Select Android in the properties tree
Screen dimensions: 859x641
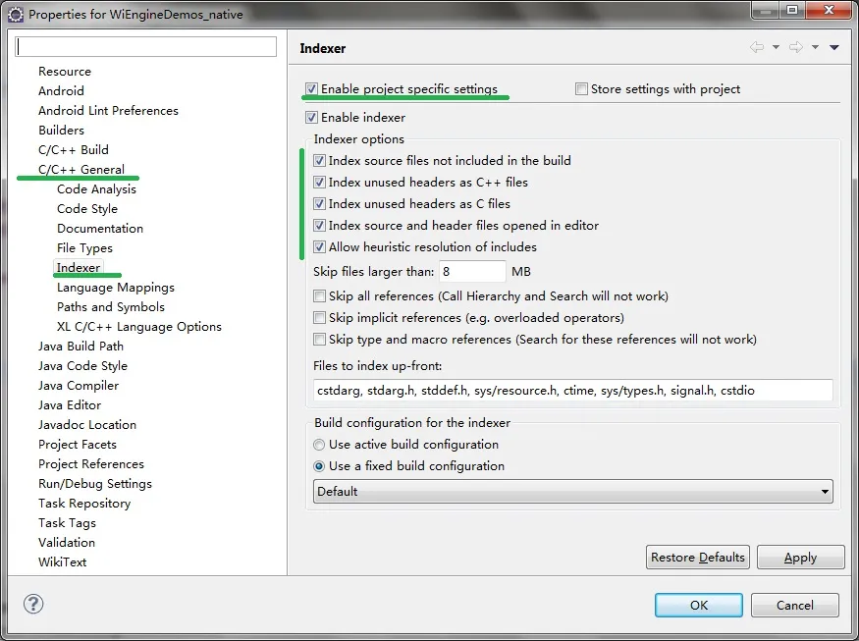(61, 91)
